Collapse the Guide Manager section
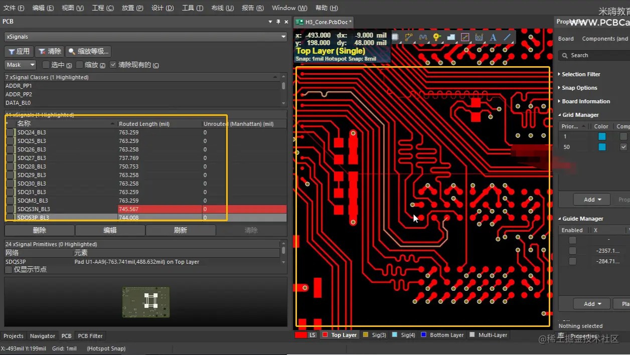This screenshot has width=630, height=355. [x=580, y=219]
